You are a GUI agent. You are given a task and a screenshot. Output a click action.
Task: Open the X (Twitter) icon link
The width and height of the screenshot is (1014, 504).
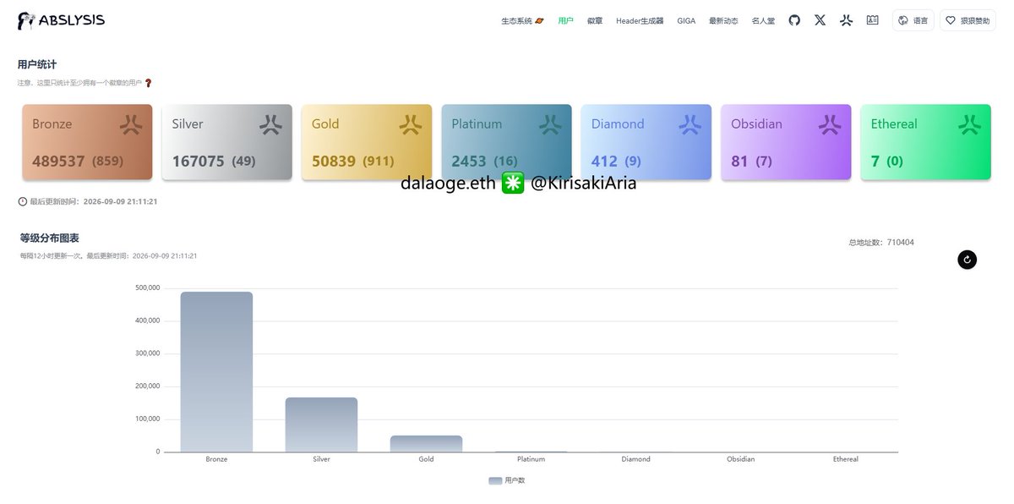pyautogui.click(x=820, y=20)
